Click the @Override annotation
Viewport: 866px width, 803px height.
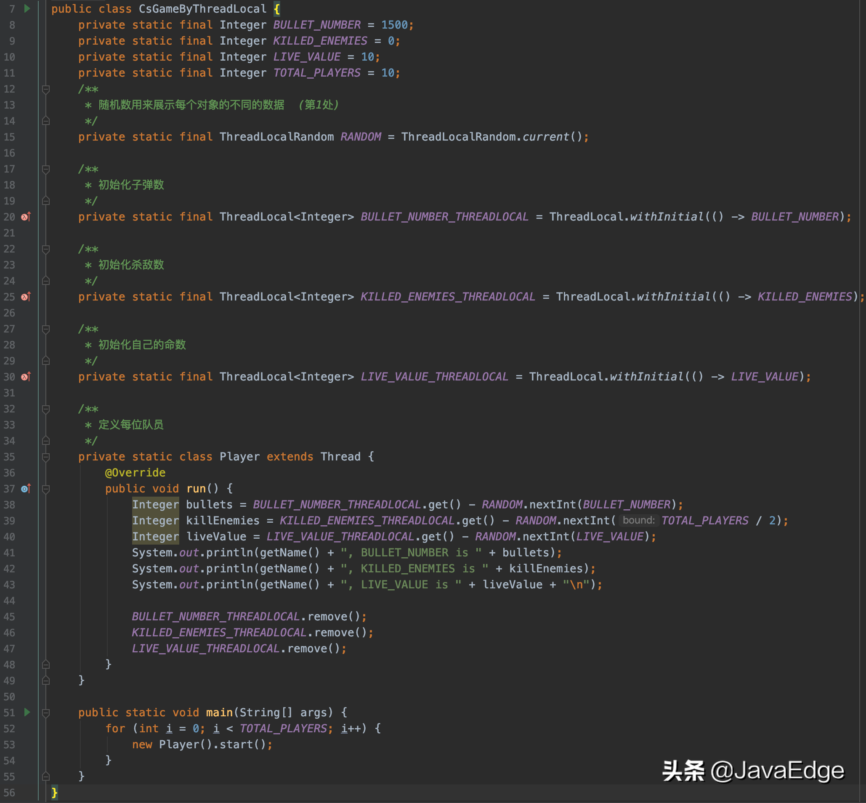(135, 472)
